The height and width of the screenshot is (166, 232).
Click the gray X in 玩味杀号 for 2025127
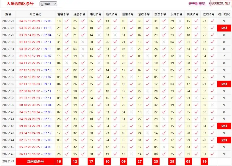coord(180,21)
